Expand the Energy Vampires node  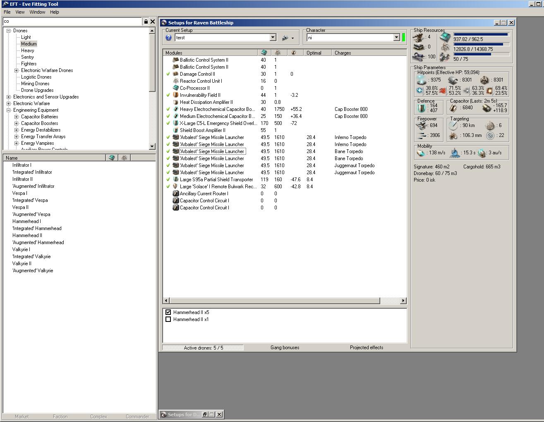[x=17, y=143]
